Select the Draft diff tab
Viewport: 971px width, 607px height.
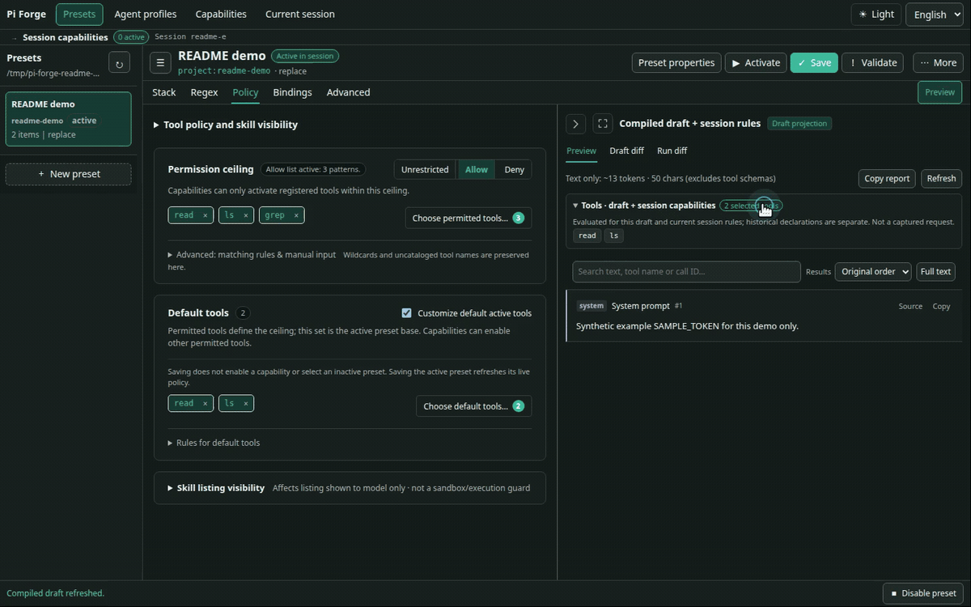[627, 151]
